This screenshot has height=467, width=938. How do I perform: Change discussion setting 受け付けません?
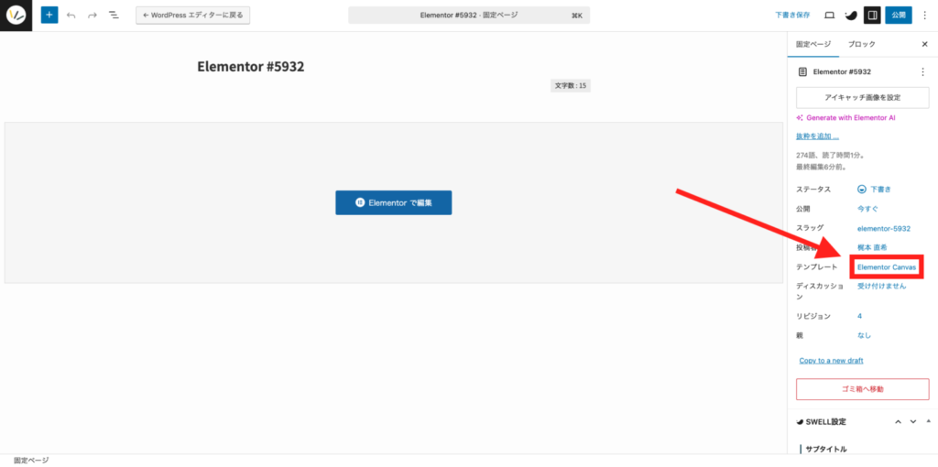coord(882,286)
